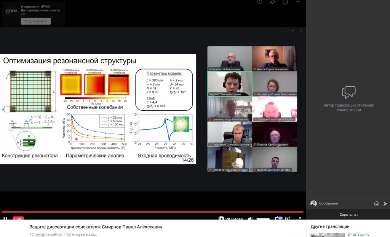Image resolution: width=390 pixels, height=237 pixels.
Task: Open the emoji picker in chat
Action: [x=377, y=204]
